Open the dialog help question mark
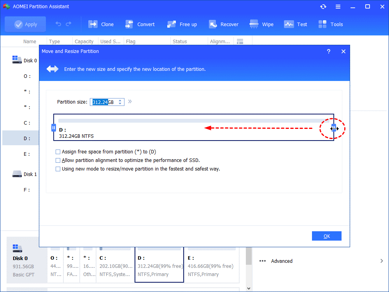Screen dimensions: 389x292 [329, 51]
